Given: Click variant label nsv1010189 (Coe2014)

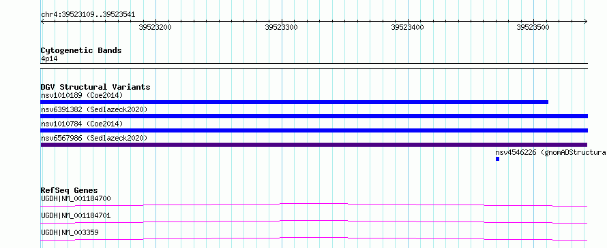Looking at the screenshot, I should coord(82,95).
